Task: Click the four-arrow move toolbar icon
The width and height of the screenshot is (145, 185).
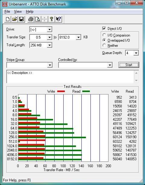Action: pos(44,19)
